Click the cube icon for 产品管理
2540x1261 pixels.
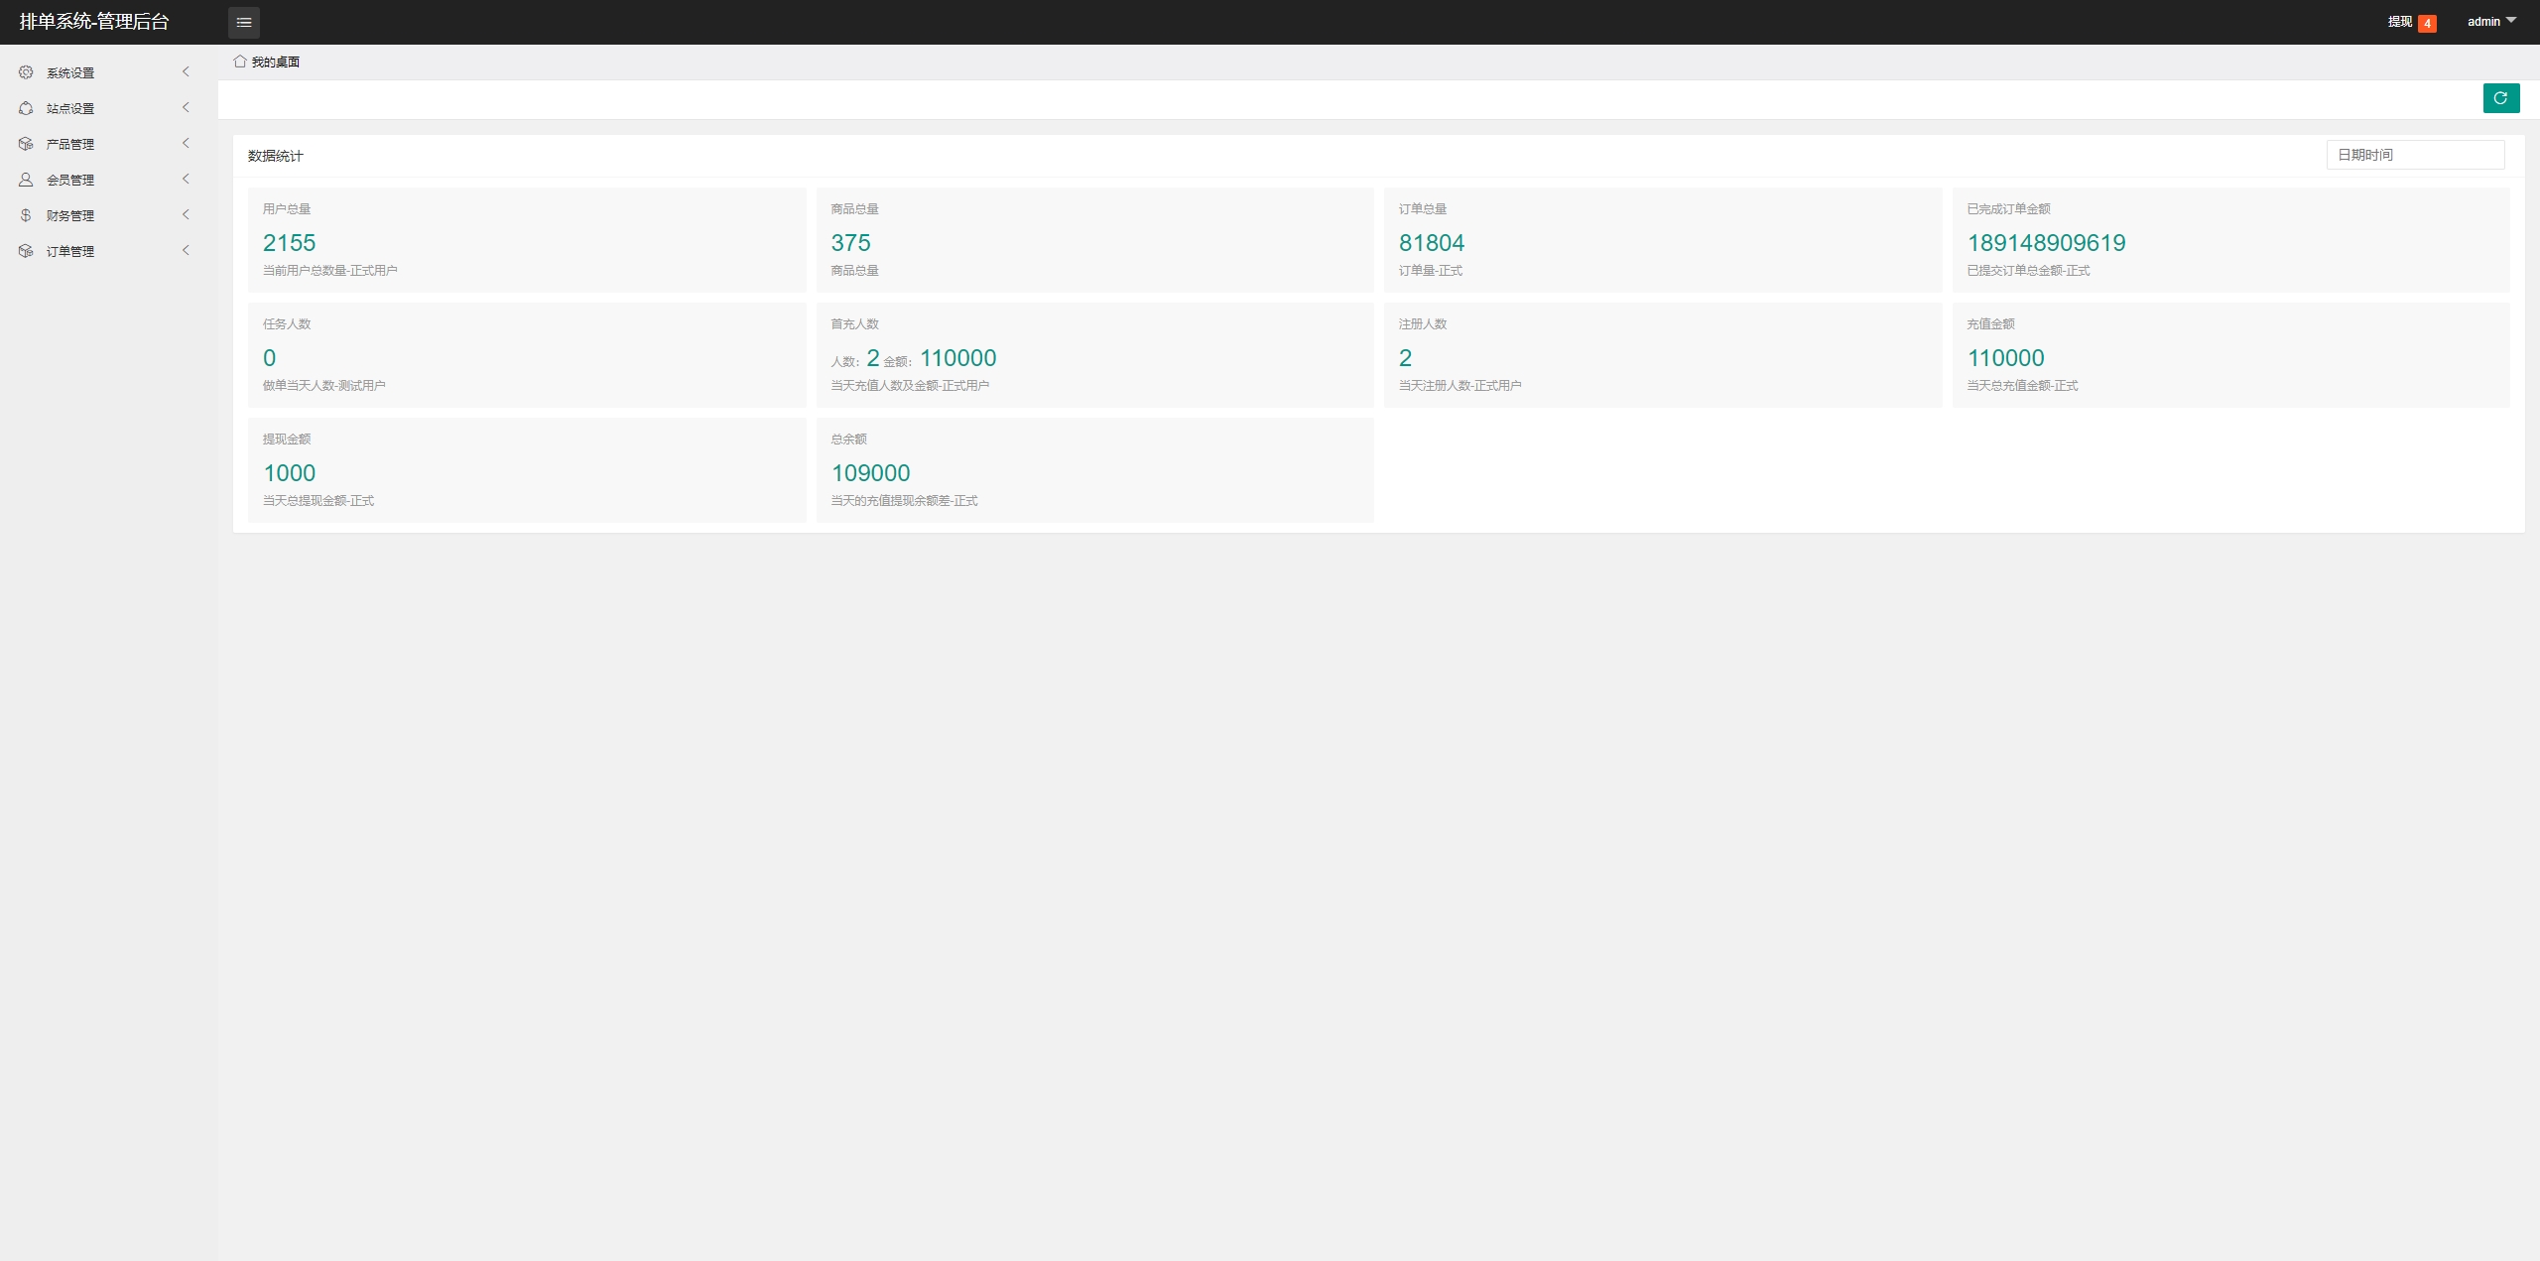click(26, 144)
